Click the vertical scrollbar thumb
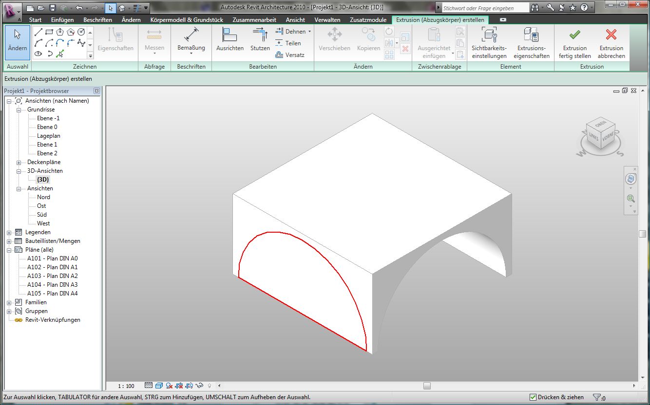Viewport: 650px width, 405px height. 643,234
